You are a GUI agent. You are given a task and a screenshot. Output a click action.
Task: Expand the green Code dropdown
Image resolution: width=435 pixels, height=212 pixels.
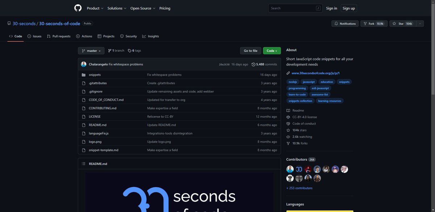[x=272, y=51]
